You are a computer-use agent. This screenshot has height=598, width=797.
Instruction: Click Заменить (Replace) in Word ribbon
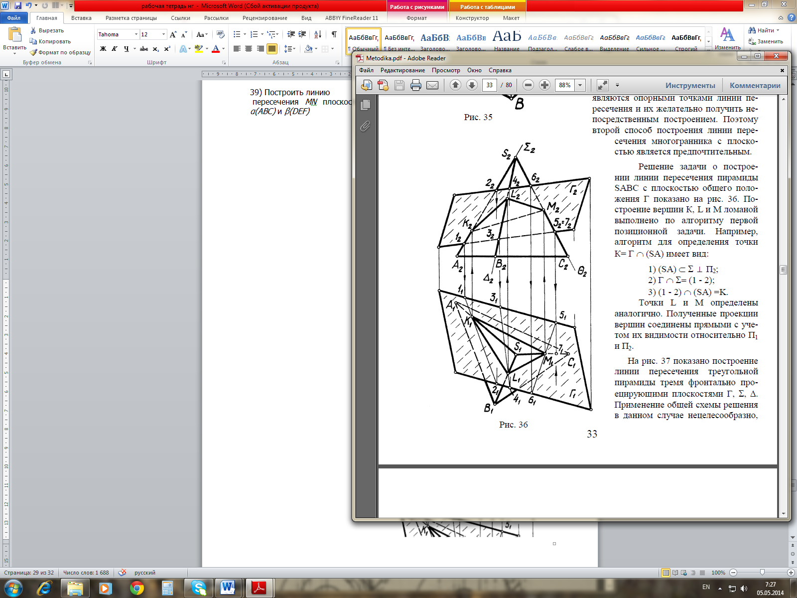point(766,41)
